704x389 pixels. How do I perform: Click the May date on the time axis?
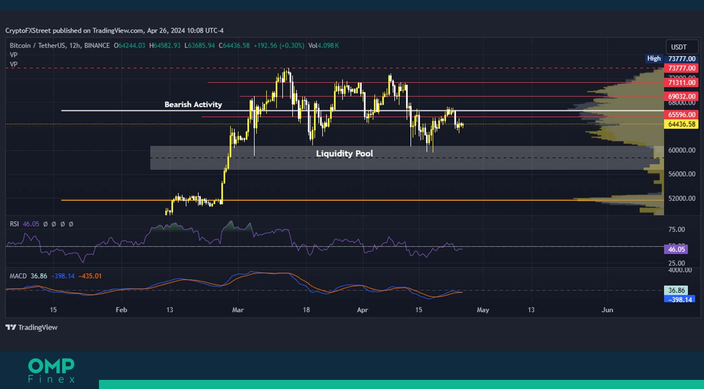tap(483, 310)
